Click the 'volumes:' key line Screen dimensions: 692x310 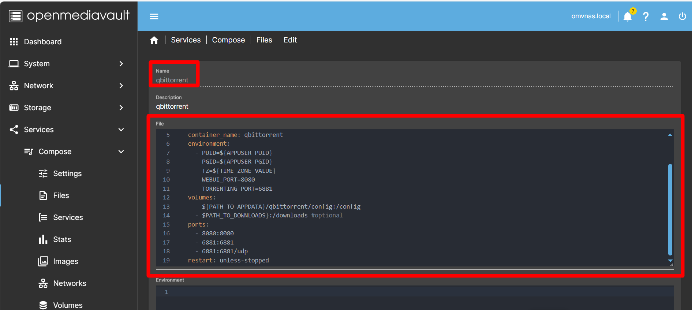pos(202,197)
